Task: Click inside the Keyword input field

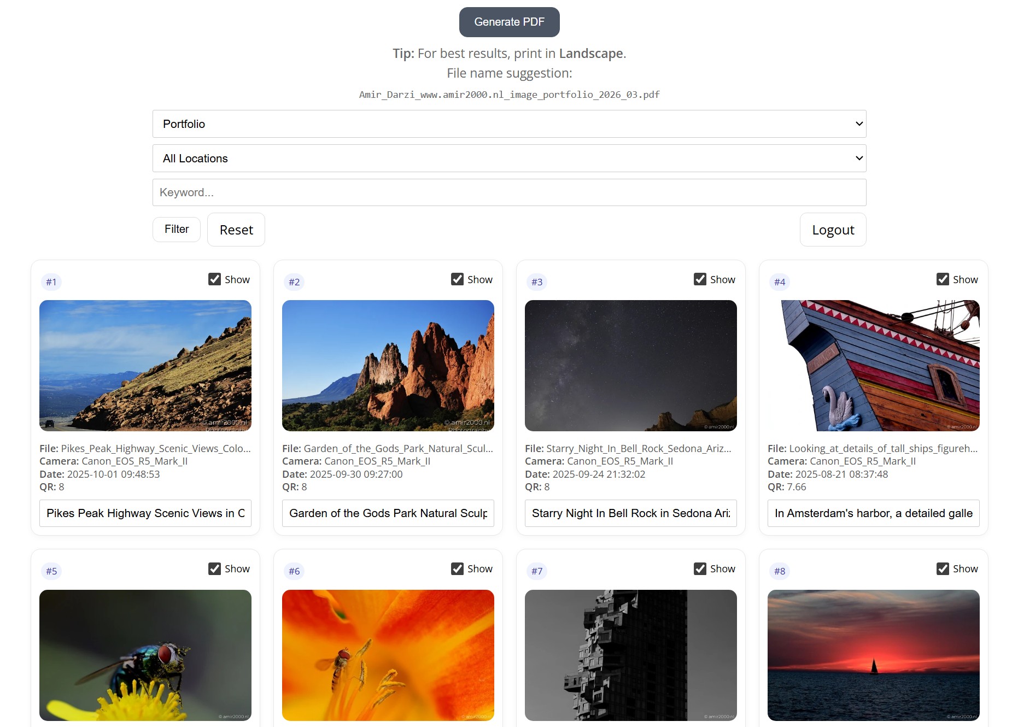Action: 508,192
